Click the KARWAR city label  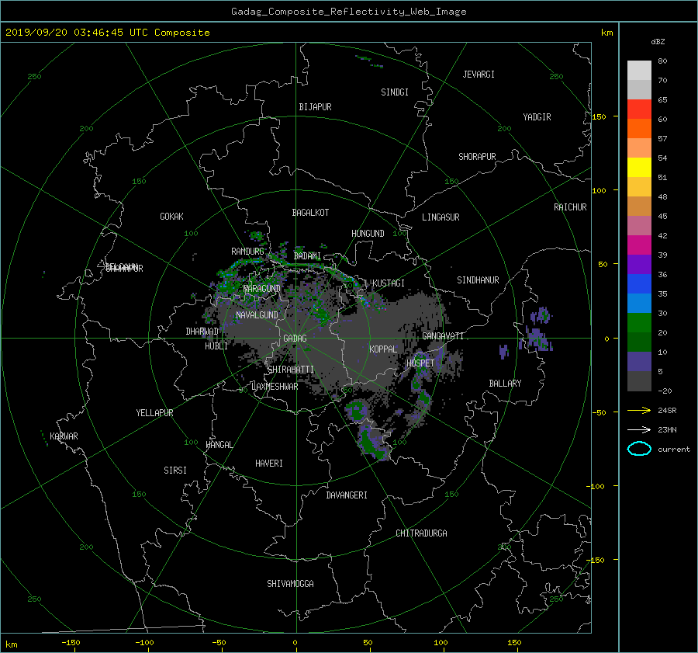(64, 436)
